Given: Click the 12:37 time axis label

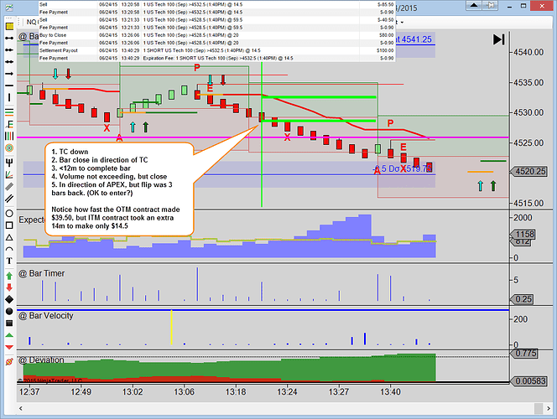Looking at the screenshot, I should point(29,391).
